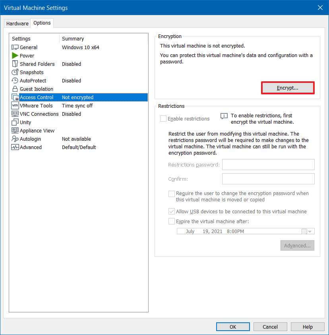Viewport: 329px width, 335px height.
Task: Click the Snapshots clock icon
Action: click(x=15, y=72)
